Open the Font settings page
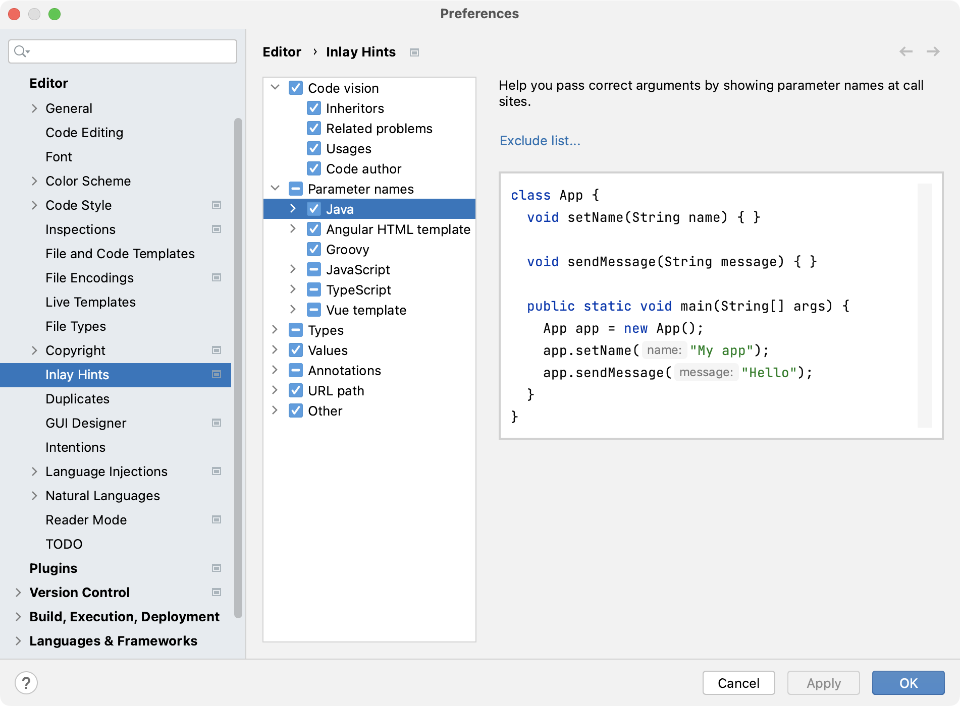The image size is (960, 706). (x=59, y=157)
